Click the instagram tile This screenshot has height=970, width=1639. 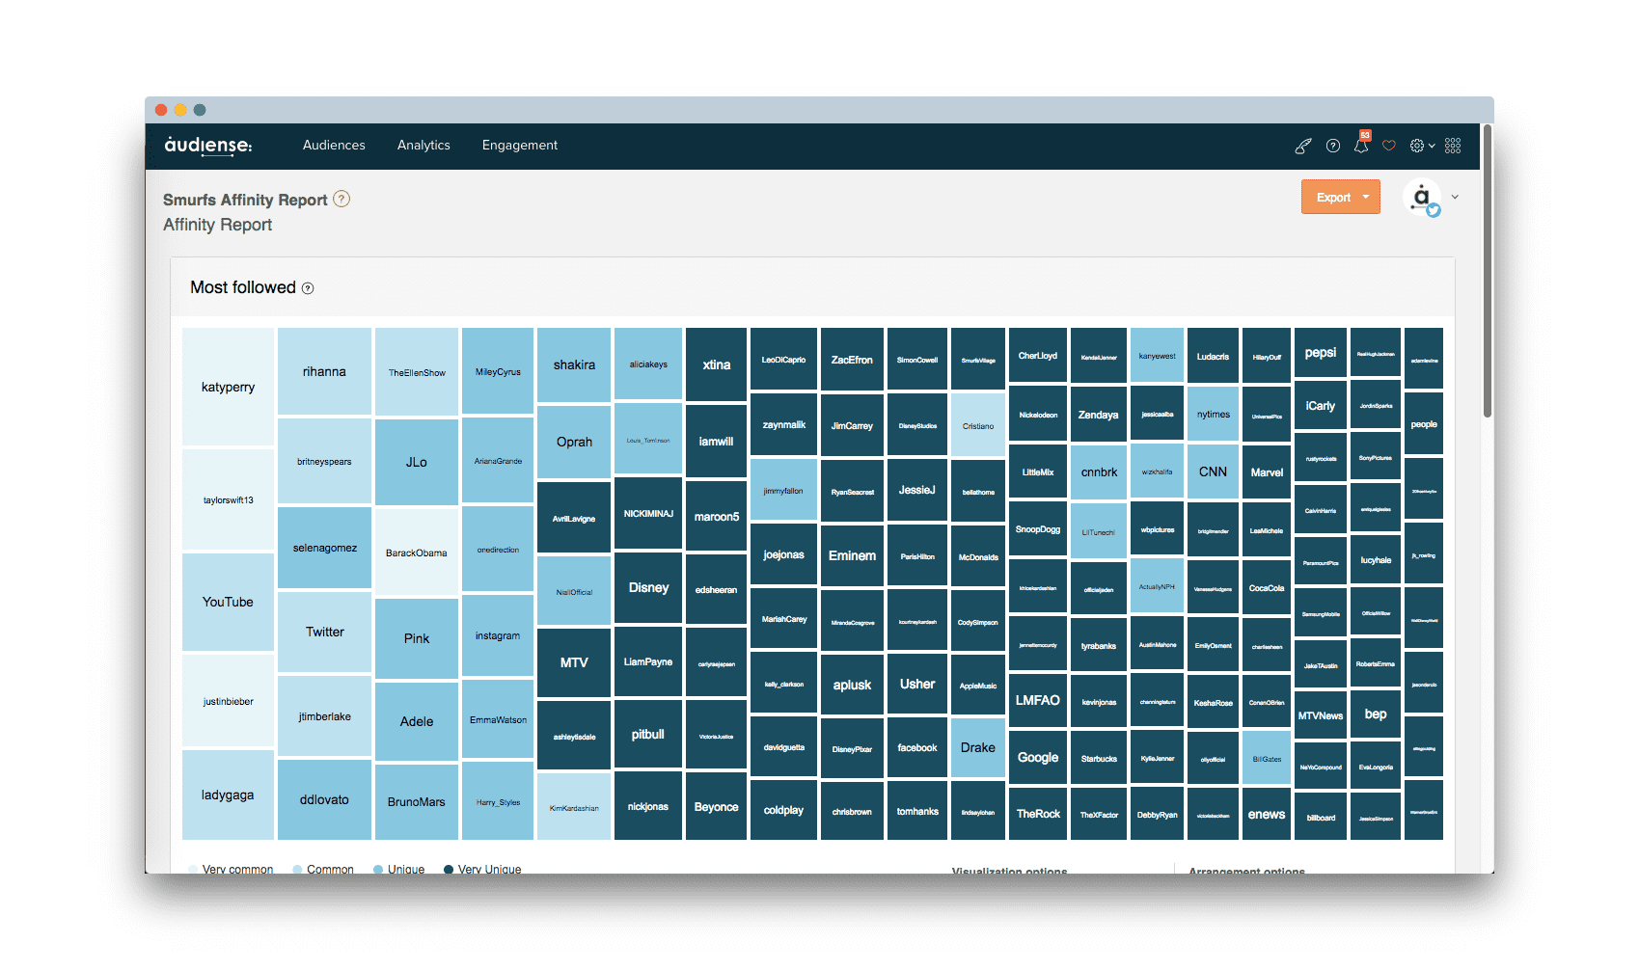pyautogui.click(x=498, y=635)
